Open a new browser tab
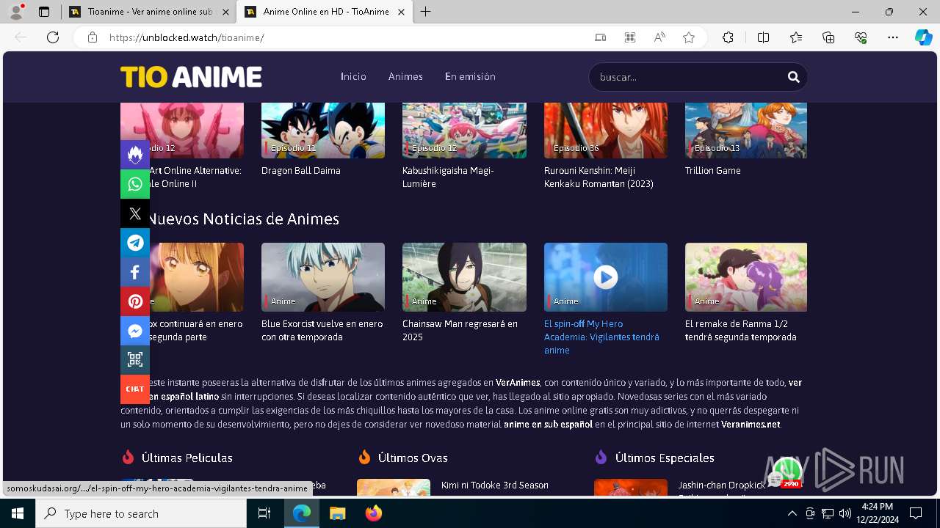 click(426, 12)
